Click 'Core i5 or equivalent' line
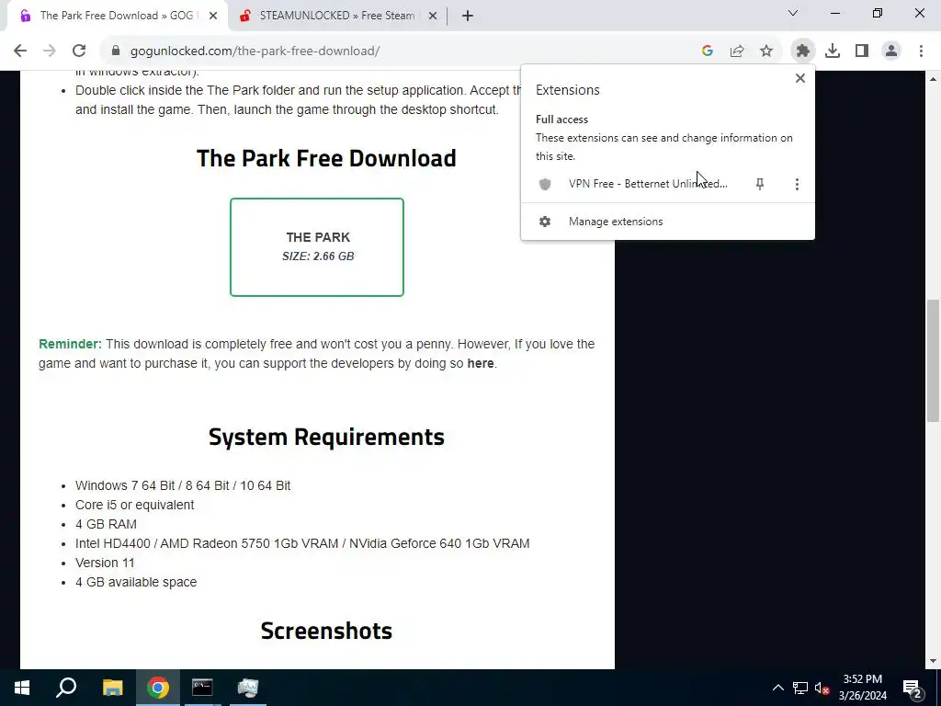This screenshot has height=706, width=941. pos(134,505)
